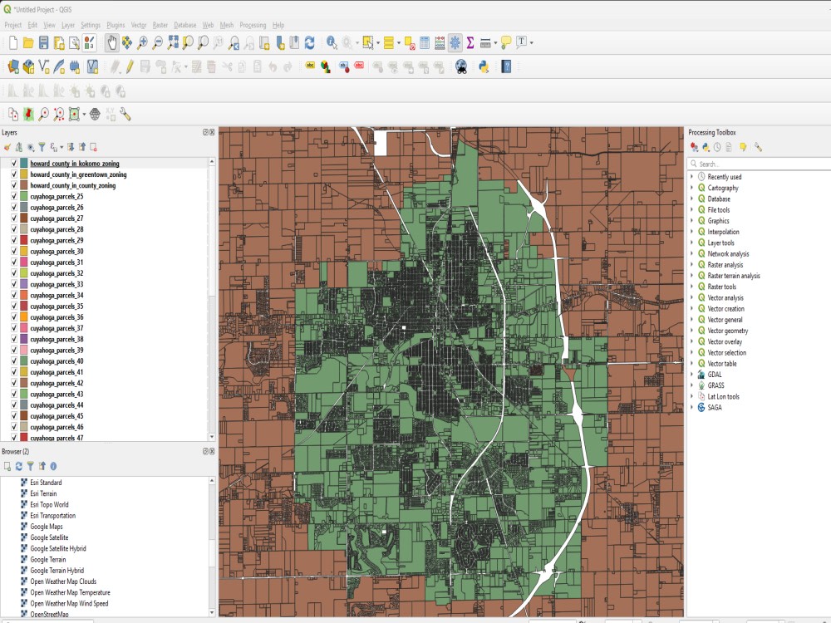This screenshot has height=623, width=831.
Task: Expand the Recently used toolbox group
Action: tap(691, 177)
